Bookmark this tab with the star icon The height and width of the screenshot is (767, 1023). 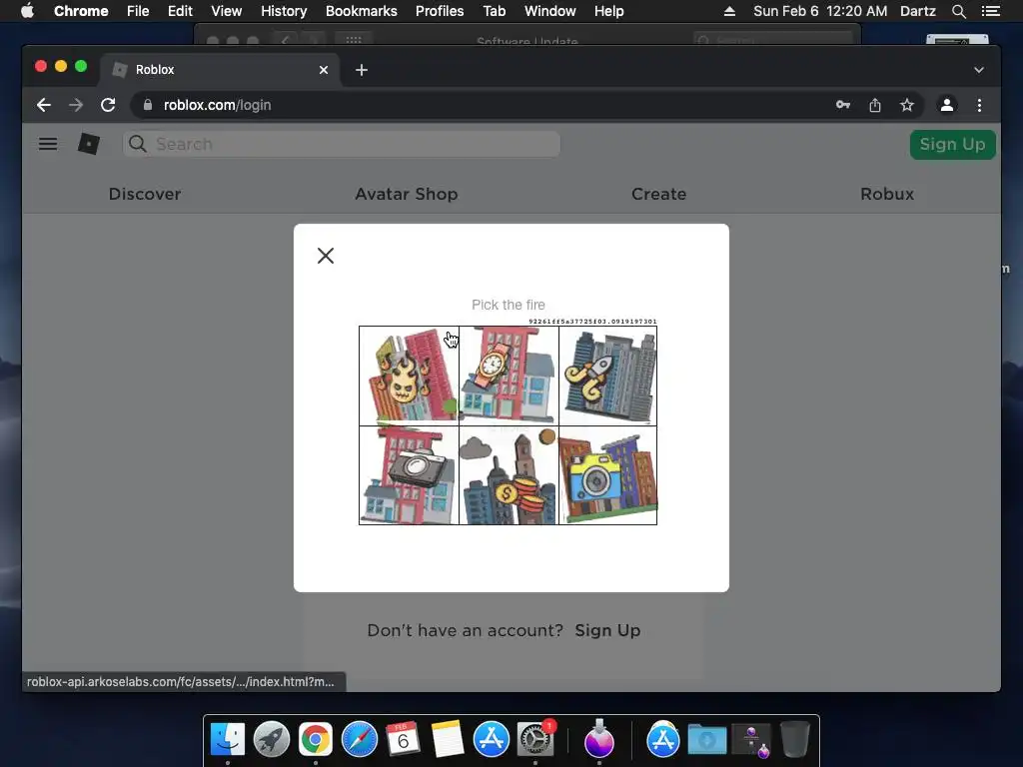click(x=907, y=105)
